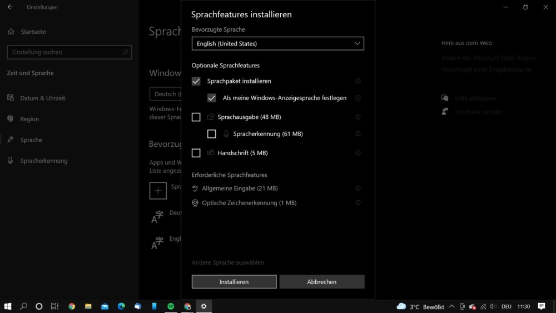Open Hinzufügen einer Eingabesprache link
This screenshot has width=556, height=313.
(x=486, y=70)
